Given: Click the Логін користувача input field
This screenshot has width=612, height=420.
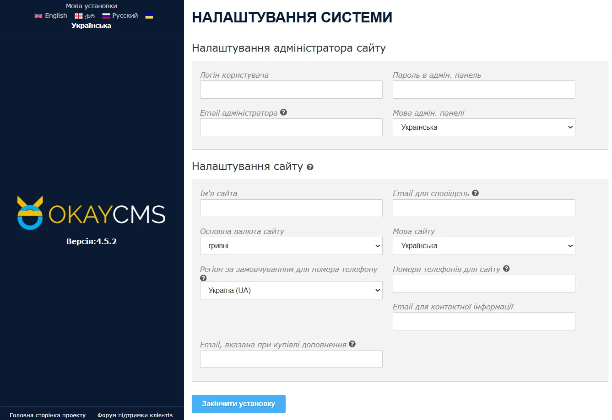Looking at the screenshot, I should click(x=291, y=90).
